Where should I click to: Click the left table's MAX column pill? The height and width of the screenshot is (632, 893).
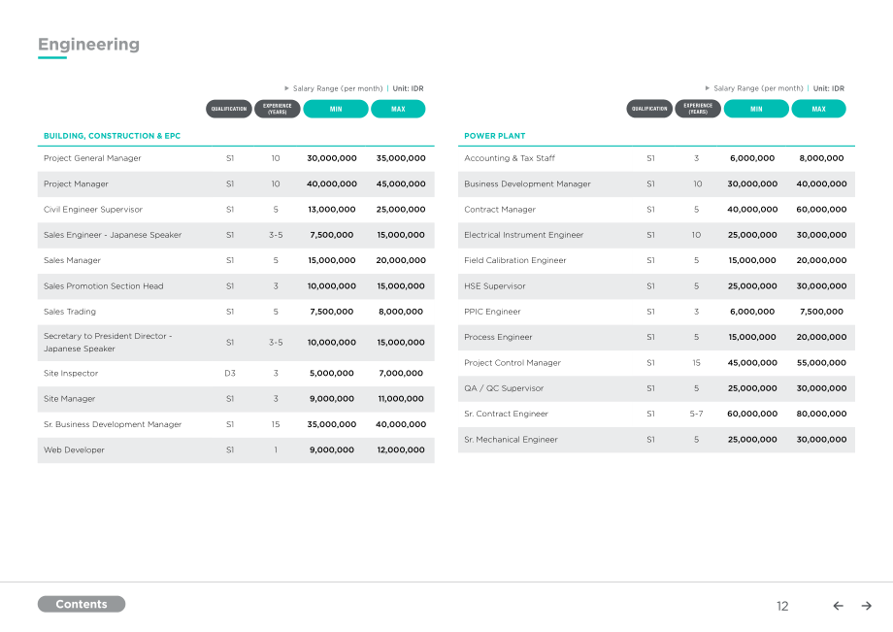[398, 109]
